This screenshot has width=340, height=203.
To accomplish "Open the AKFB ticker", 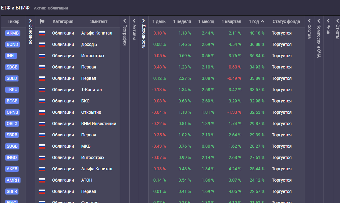I will pyautogui.click(x=12, y=169).
